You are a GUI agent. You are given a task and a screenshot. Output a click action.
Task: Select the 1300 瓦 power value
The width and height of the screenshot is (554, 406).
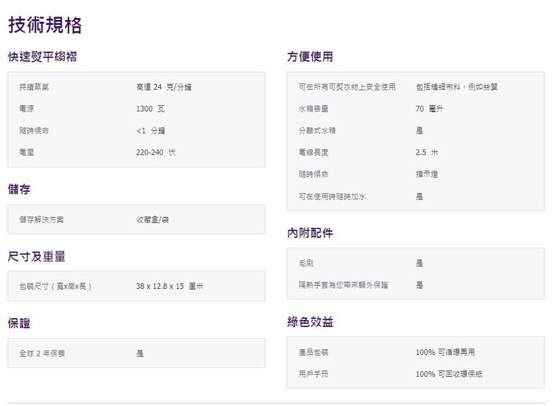tap(150, 109)
